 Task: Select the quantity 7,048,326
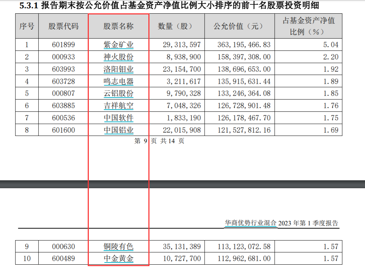(184, 106)
